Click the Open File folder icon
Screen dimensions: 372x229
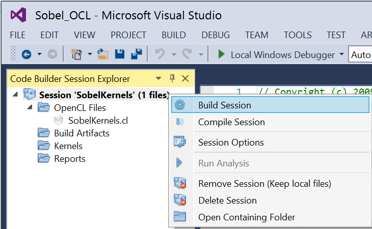coord(103,54)
